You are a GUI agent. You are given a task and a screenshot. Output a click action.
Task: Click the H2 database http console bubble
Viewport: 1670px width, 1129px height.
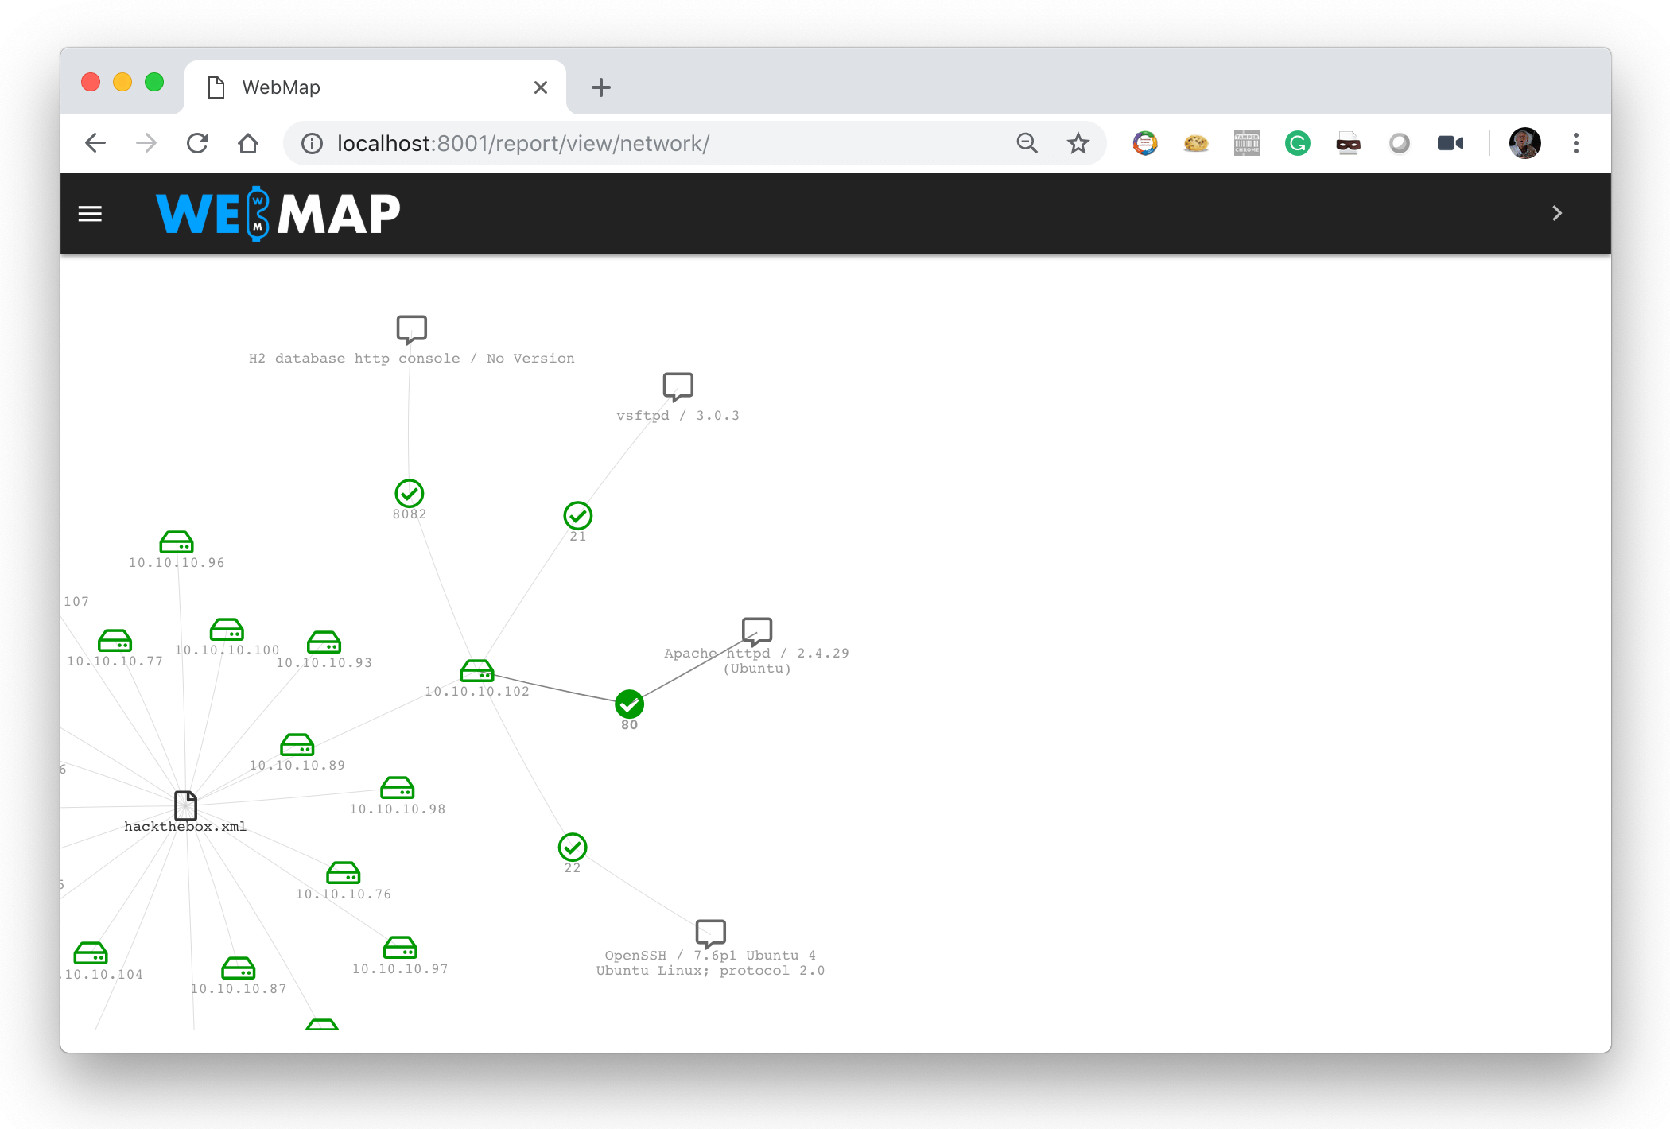point(410,328)
